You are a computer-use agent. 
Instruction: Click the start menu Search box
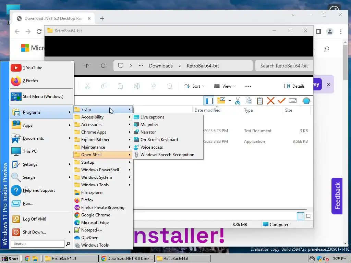[38, 243]
